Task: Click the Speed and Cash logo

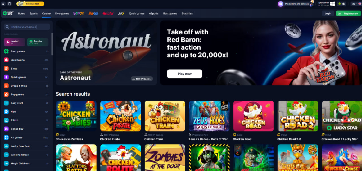Action: pos(93,14)
